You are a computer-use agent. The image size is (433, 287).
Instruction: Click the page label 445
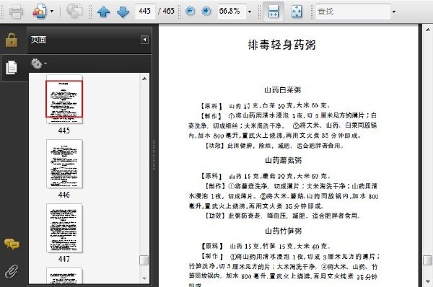[x=64, y=131]
